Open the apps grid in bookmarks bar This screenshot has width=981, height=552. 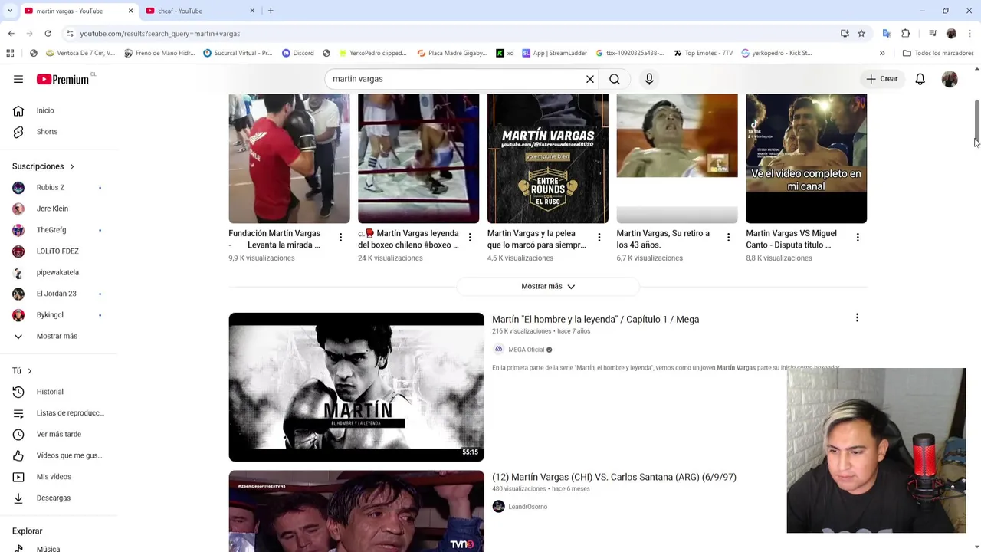10,53
